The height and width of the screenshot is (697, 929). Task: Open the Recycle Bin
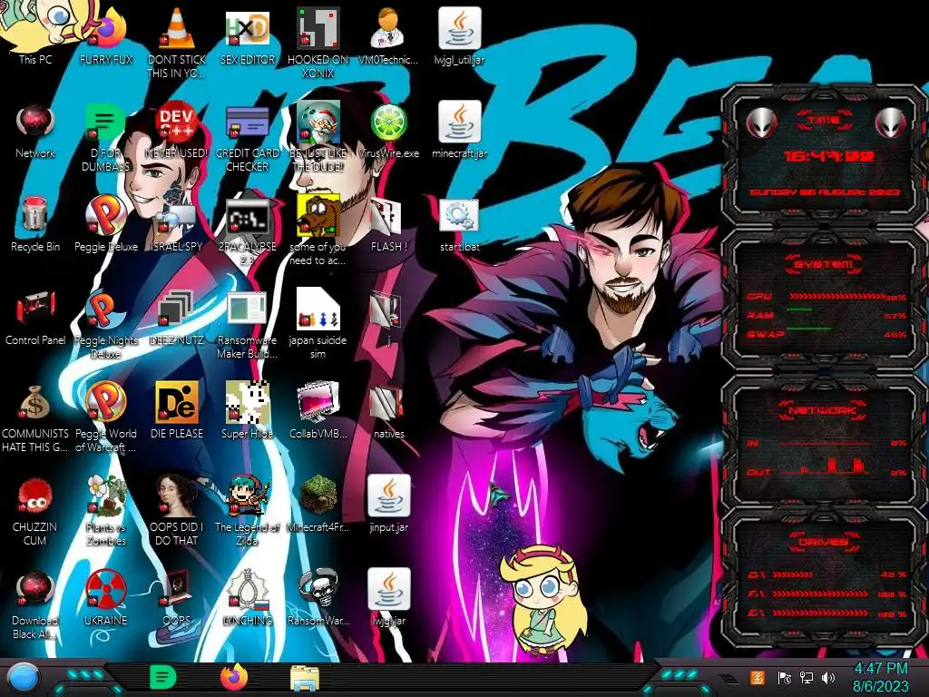coord(35,215)
